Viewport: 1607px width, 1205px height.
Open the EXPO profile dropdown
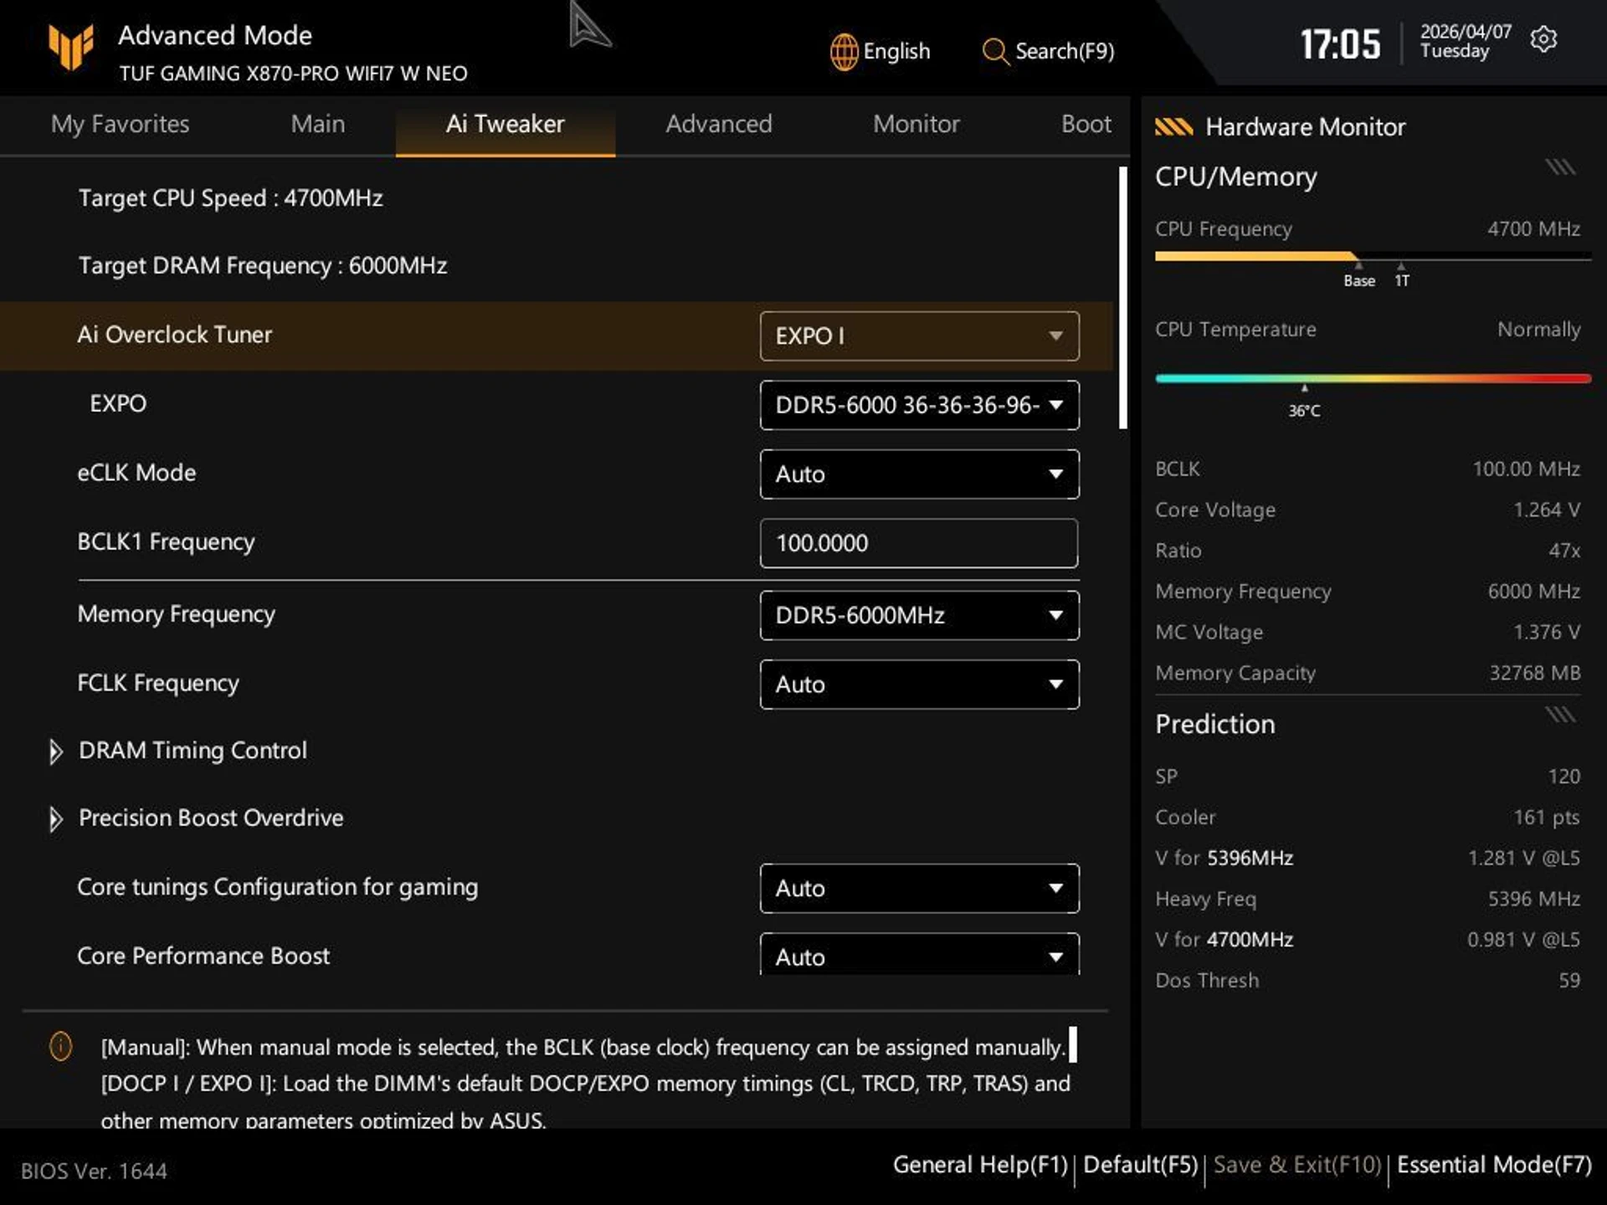919,405
